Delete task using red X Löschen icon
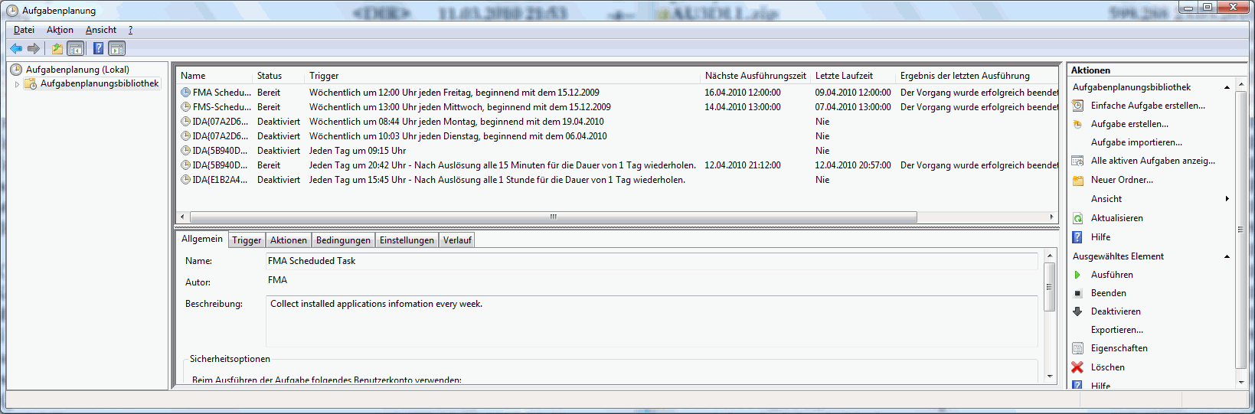 point(1077,367)
